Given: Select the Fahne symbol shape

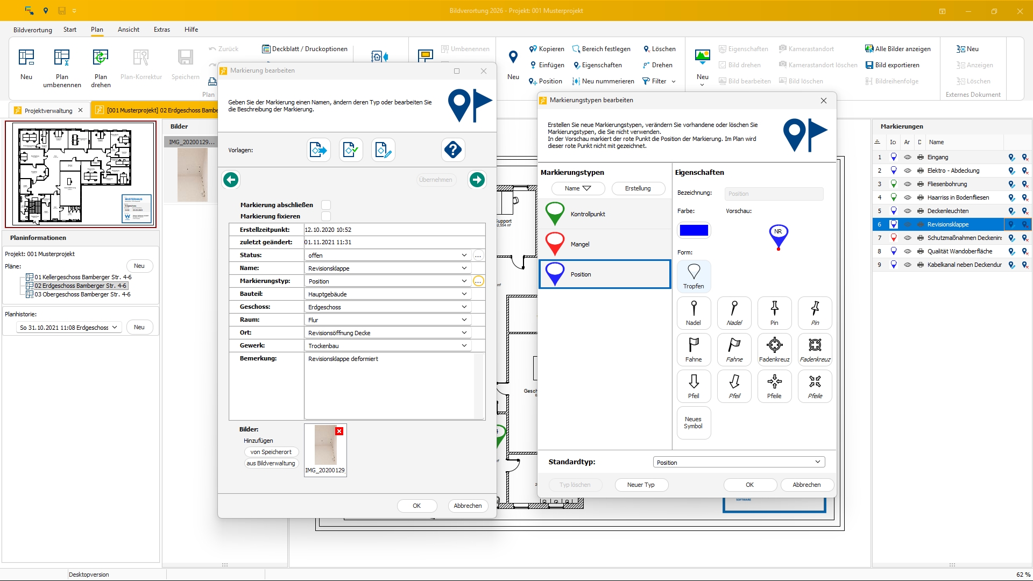Looking at the screenshot, I should click(x=694, y=349).
